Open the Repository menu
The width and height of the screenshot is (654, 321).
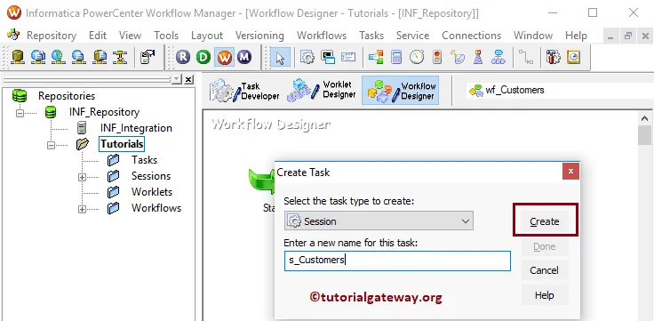[52, 36]
